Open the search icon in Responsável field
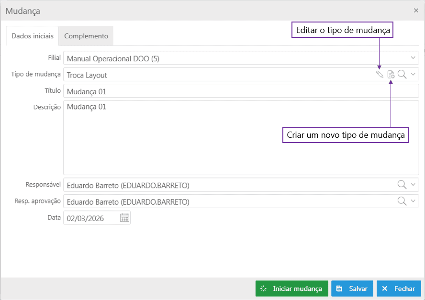The width and height of the screenshot is (425, 300). 402,185
